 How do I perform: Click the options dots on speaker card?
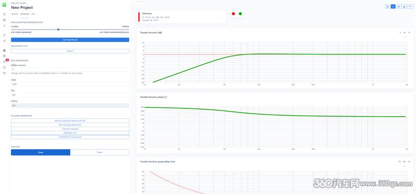(222, 17)
